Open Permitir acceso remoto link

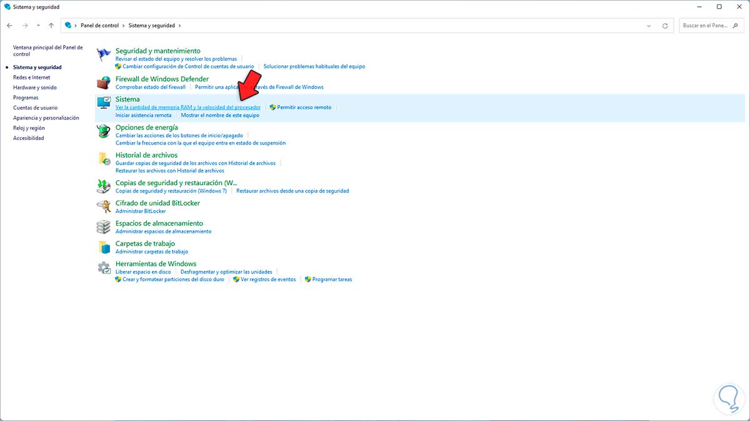(x=304, y=108)
